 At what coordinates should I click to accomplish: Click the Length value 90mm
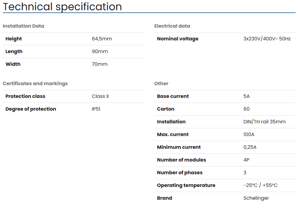click(100, 51)
